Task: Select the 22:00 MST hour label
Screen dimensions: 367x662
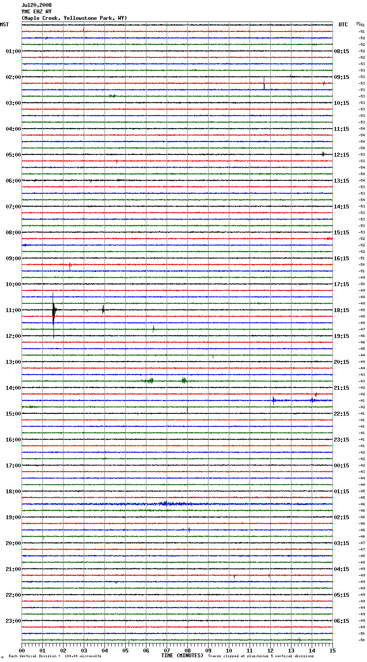Action: tap(13, 595)
